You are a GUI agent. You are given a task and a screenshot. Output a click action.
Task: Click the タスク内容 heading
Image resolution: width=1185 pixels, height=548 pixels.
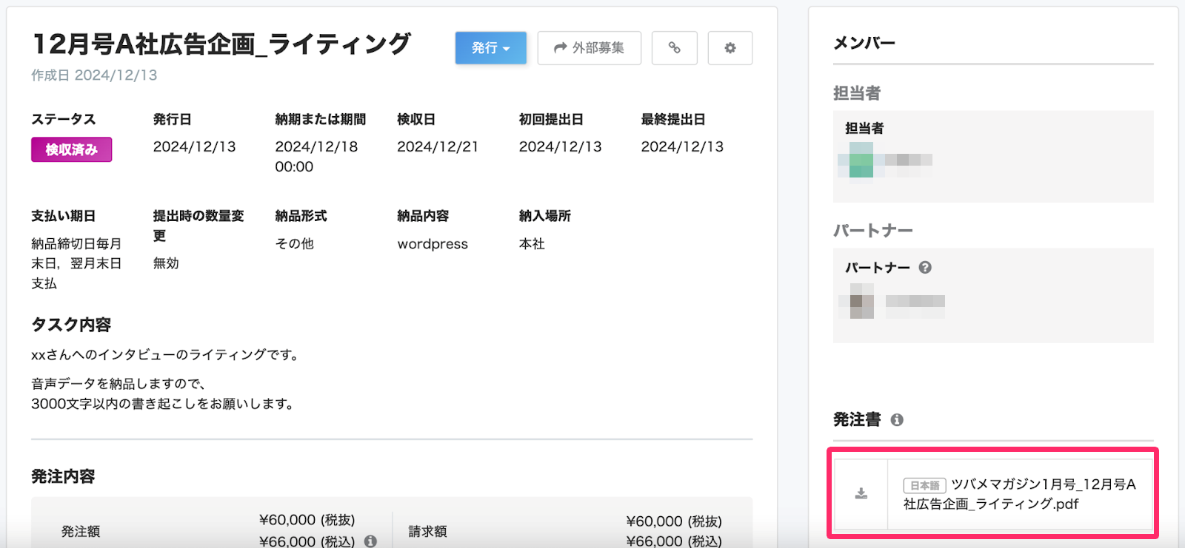point(71,325)
